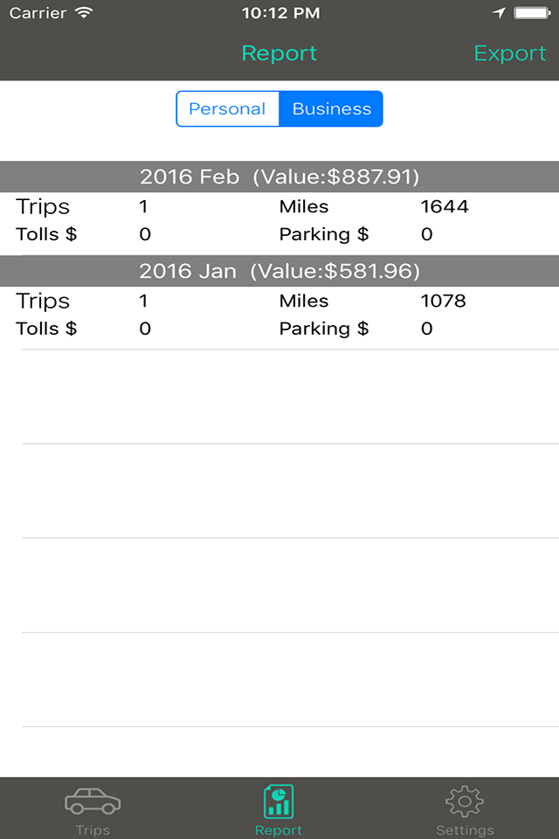Tap the Carrier status text
Image resolution: width=559 pixels, height=839 pixels.
tap(38, 13)
